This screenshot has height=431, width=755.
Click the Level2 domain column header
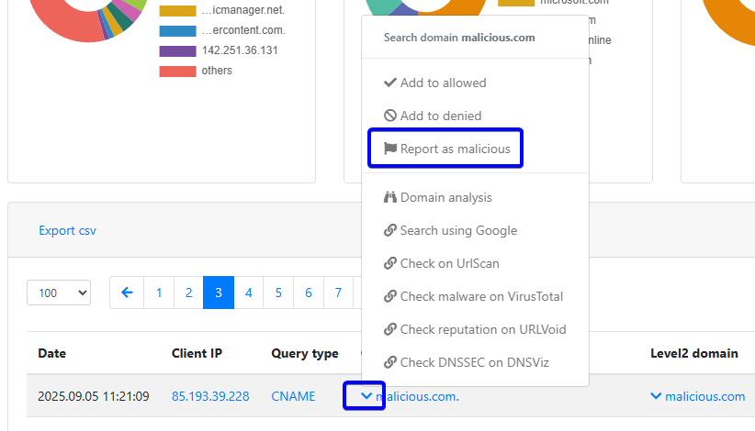pyautogui.click(x=694, y=353)
